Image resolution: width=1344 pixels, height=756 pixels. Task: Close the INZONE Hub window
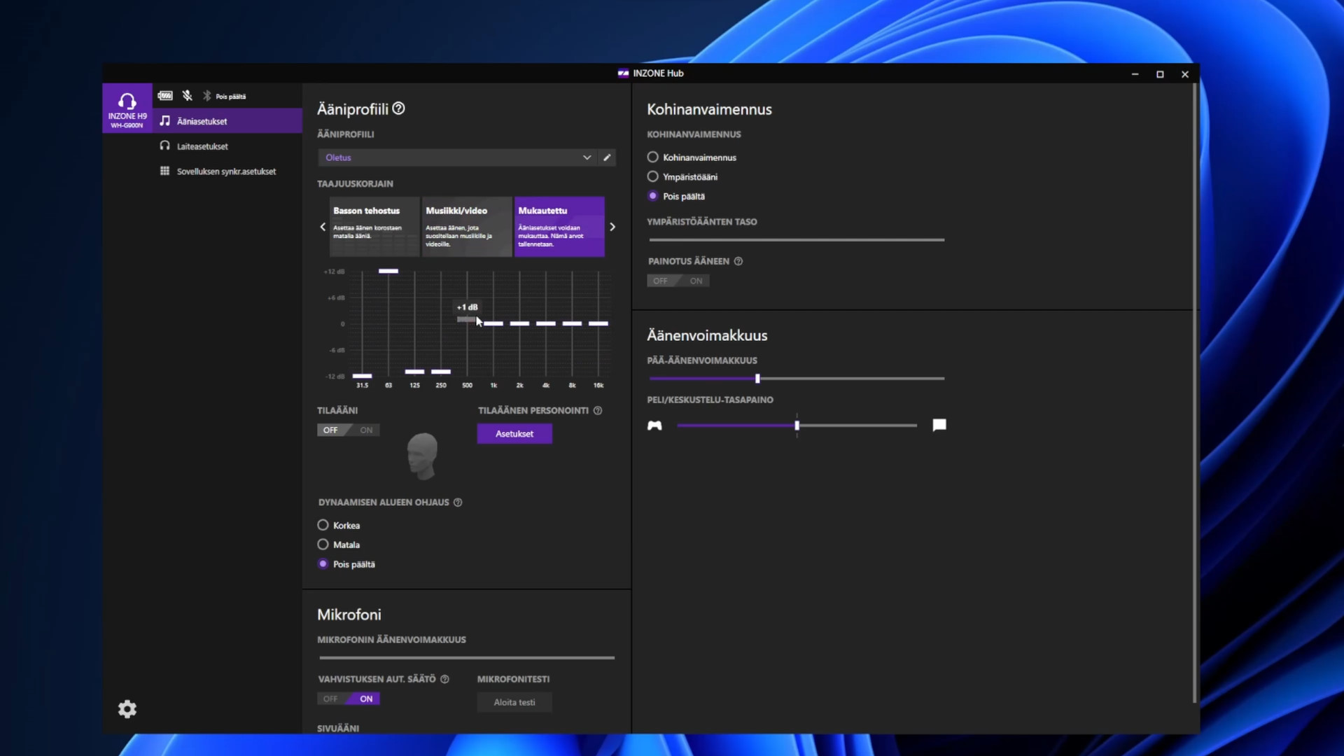(x=1185, y=74)
